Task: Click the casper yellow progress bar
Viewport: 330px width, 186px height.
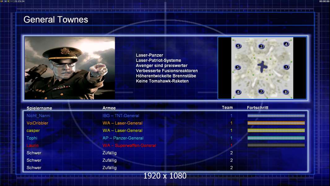Action: pyautogui.click(x=276, y=131)
